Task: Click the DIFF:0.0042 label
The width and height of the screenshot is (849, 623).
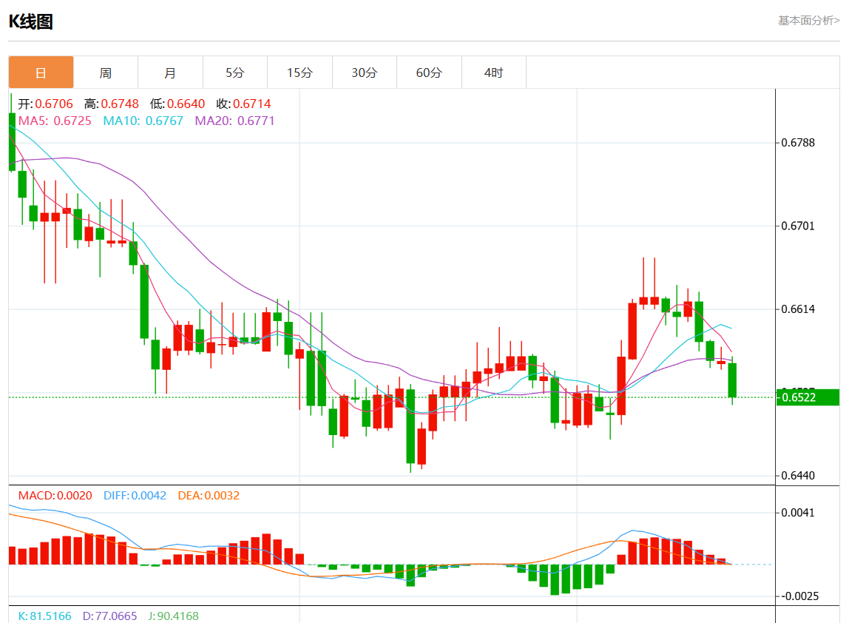Action: click(135, 495)
